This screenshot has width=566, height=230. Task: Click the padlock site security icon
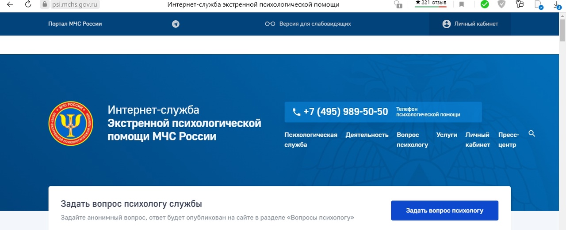coord(44,4)
